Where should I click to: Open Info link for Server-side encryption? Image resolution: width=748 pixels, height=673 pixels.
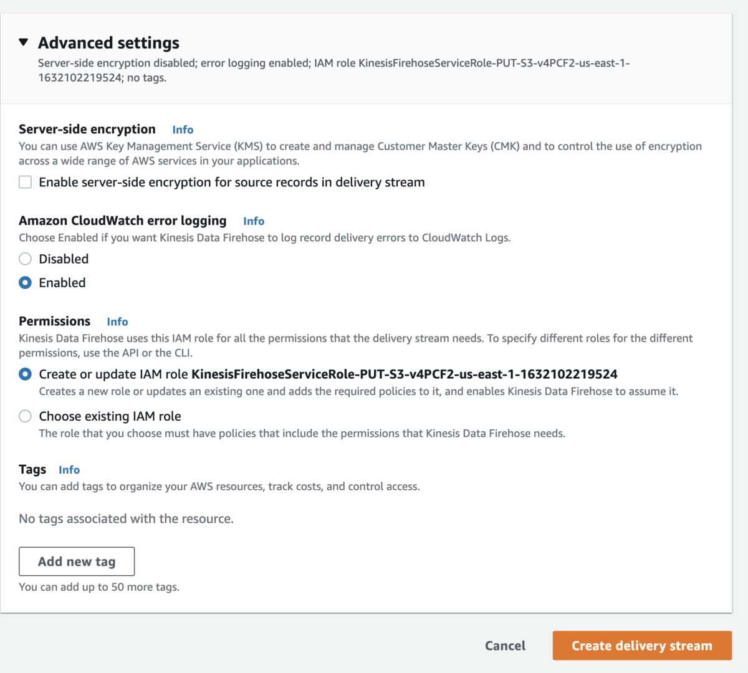(183, 130)
